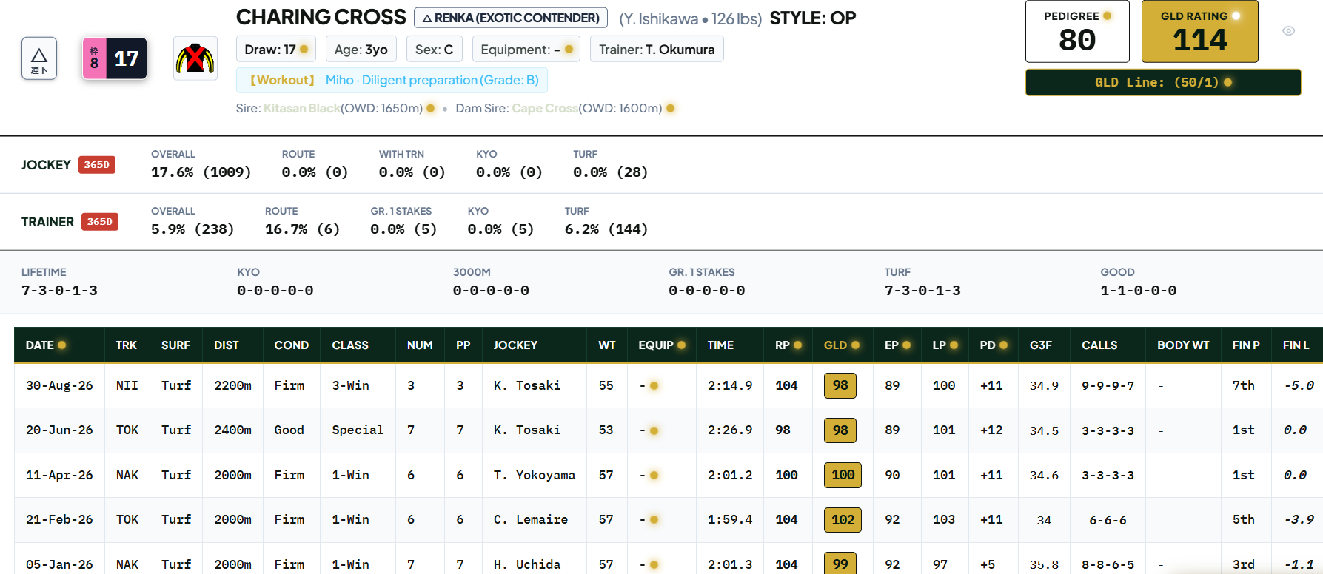Open the Cape Cross dam sire link
Viewport: 1323px width, 574px height.
pyautogui.click(x=545, y=108)
